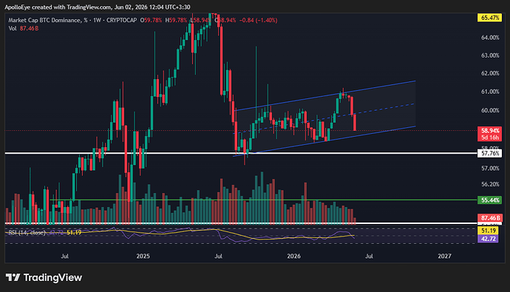Viewport: 510px width, 292px height.
Task: Select the 1W interval label in the legend
Action: click(x=97, y=20)
